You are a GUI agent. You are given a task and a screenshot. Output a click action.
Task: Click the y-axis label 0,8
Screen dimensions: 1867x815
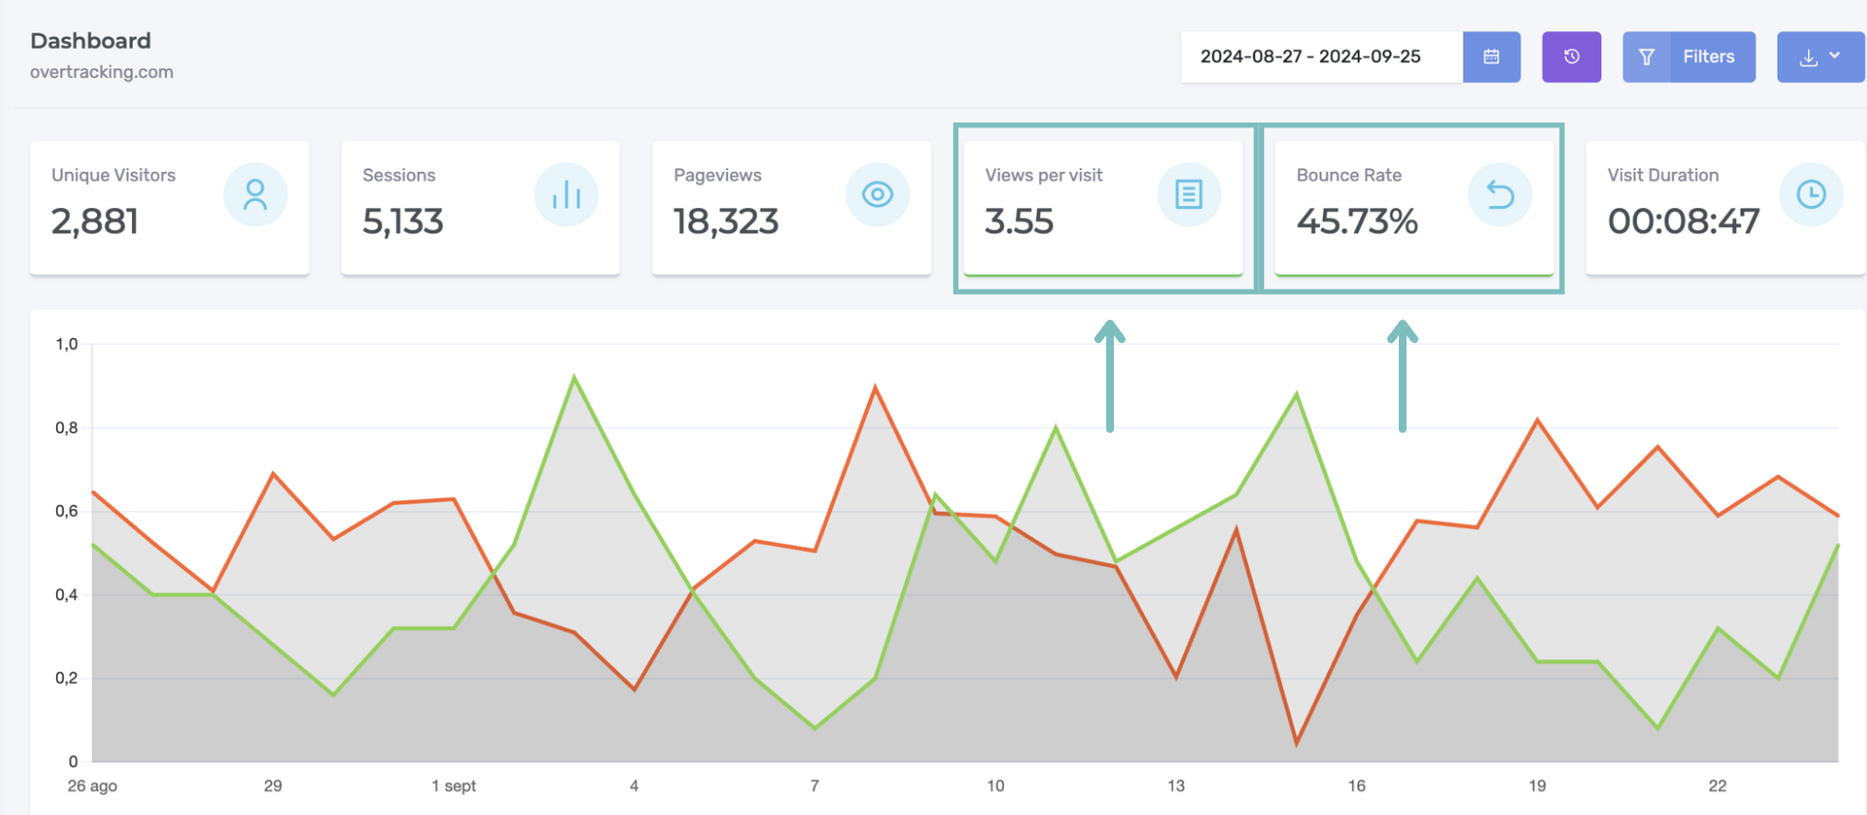point(66,427)
